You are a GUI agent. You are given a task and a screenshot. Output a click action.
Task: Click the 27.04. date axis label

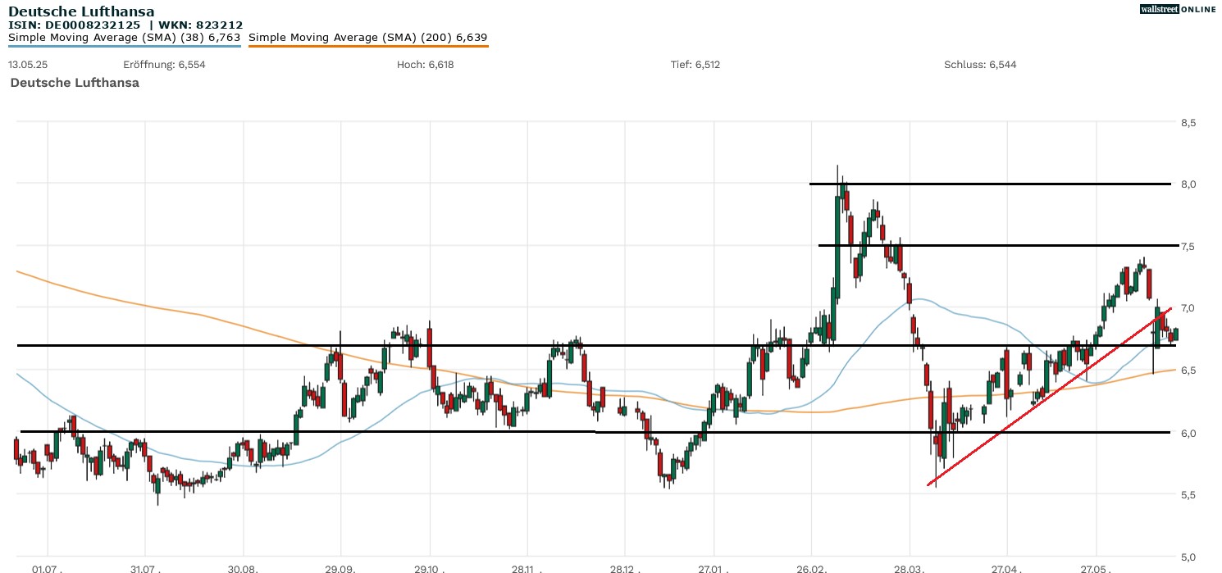(x=1005, y=567)
